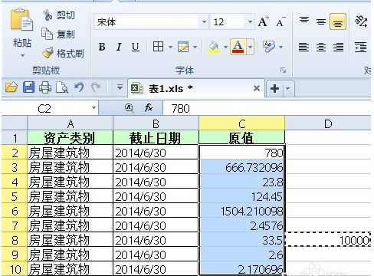The width and height of the screenshot is (374, 276).
Task: Open the draw border dropdown arrow
Action: pos(195,47)
